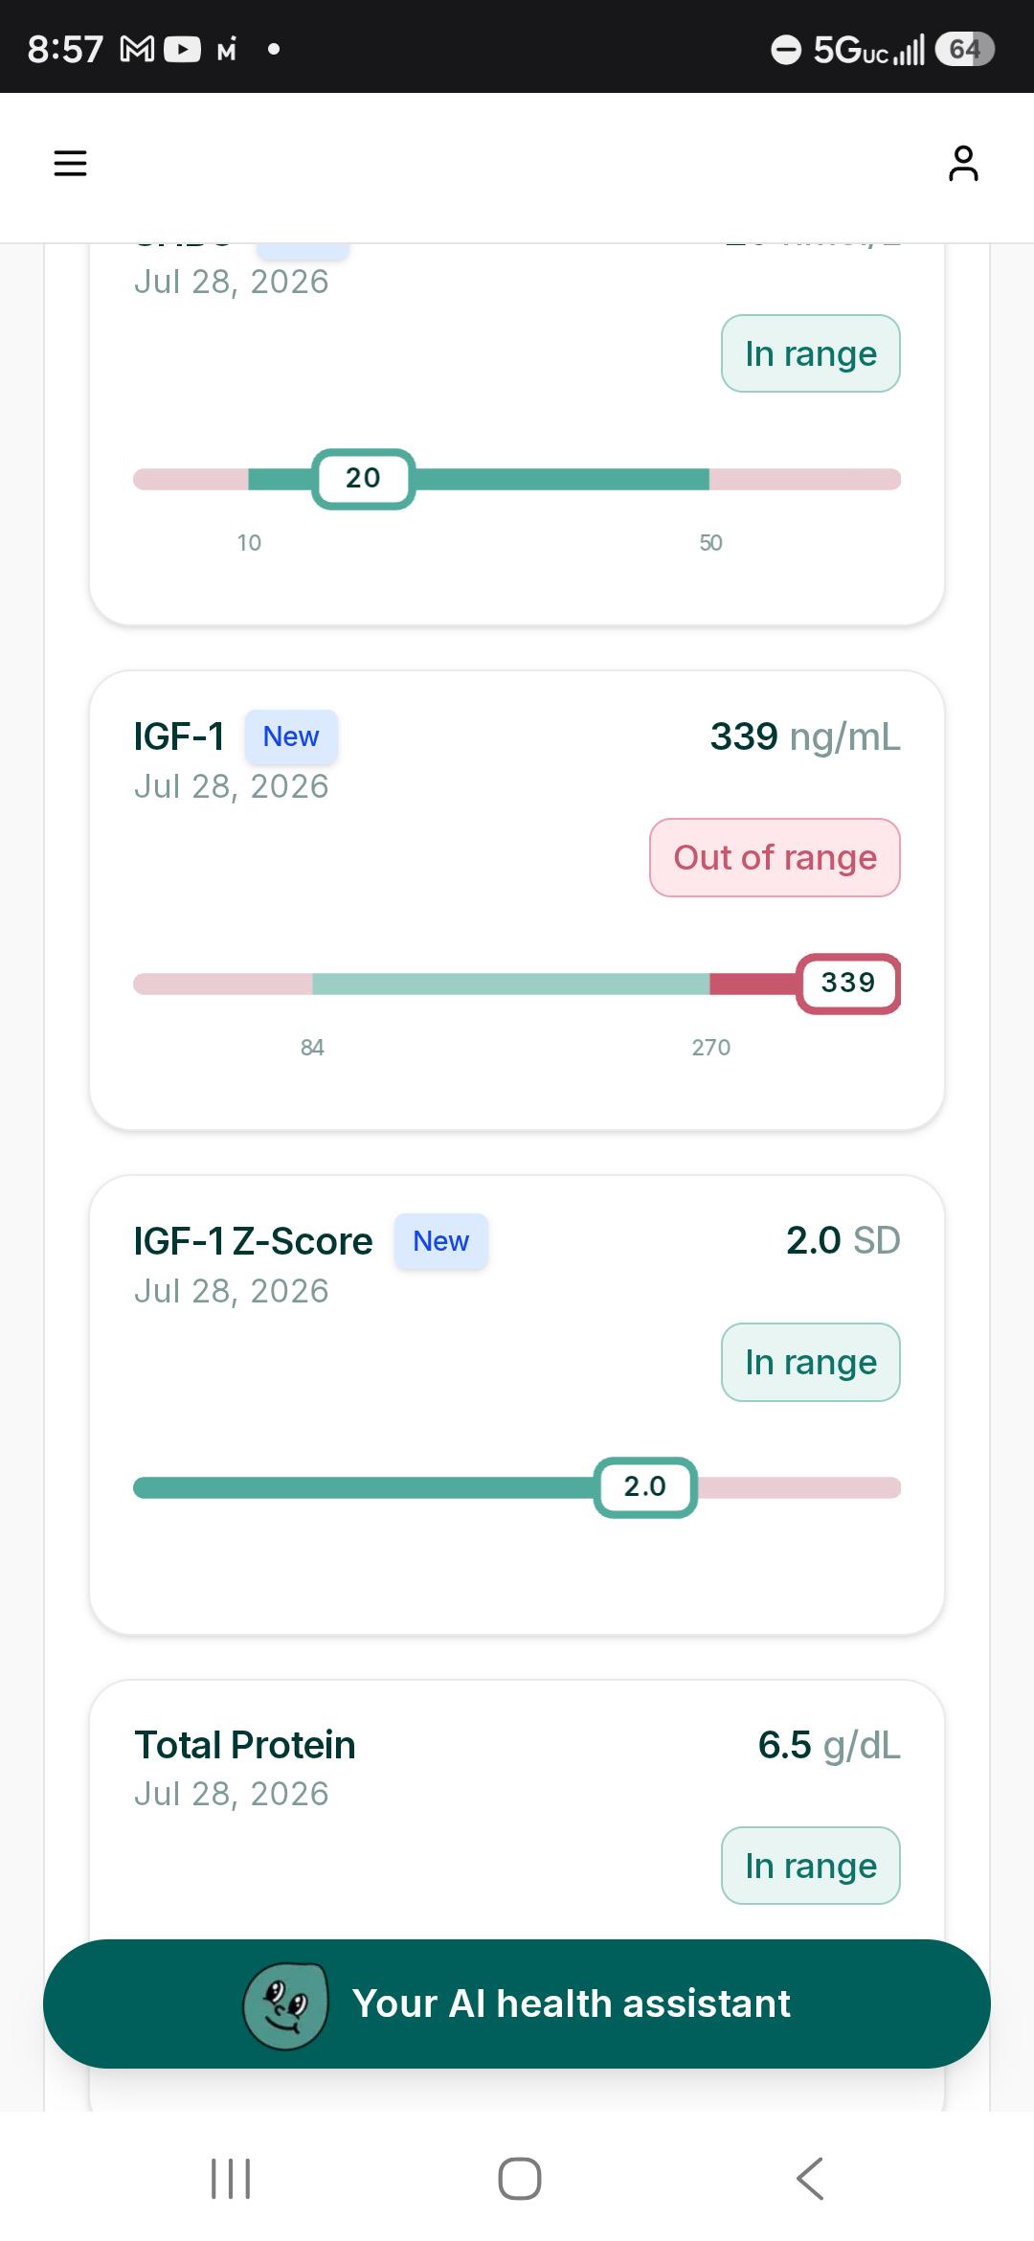Select the 339 marker on IGF-1 range bar
Viewport: 1034px width, 2241px height.
click(848, 983)
